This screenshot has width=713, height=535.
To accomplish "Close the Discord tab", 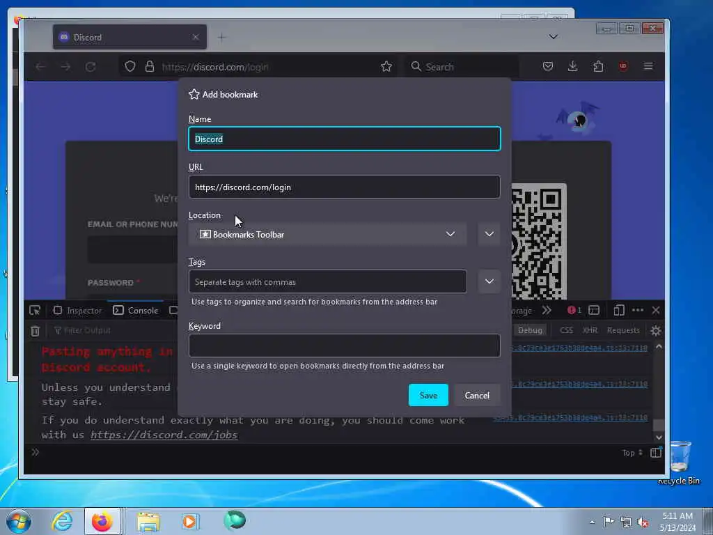I will point(196,37).
